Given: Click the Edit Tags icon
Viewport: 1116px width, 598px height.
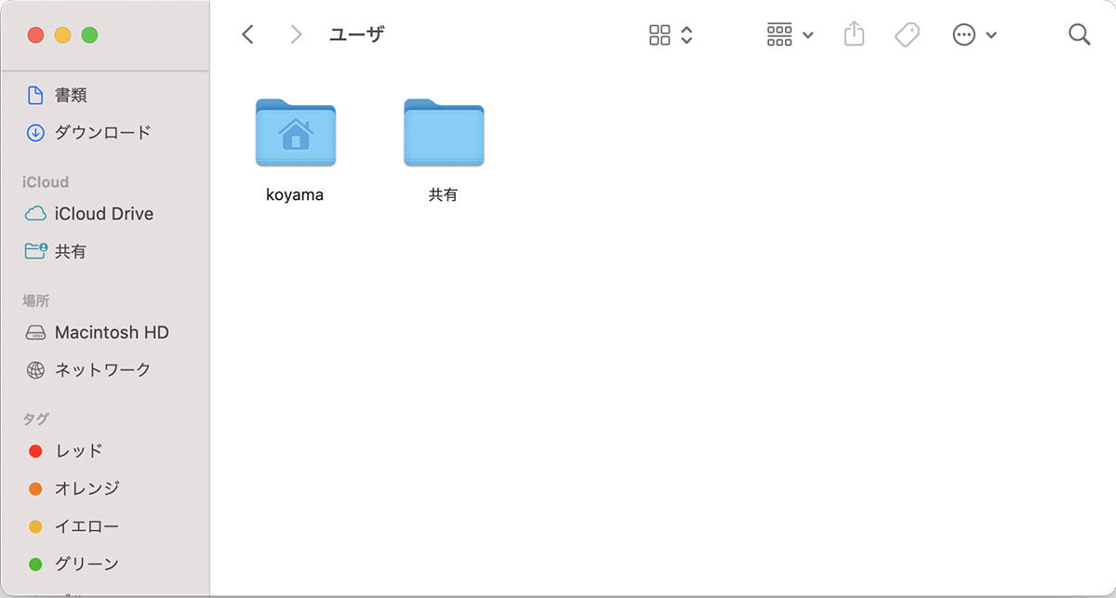Looking at the screenshot, I should click(x=907, y=35).
